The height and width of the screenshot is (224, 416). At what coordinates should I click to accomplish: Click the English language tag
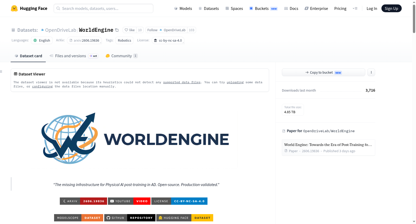pos(42,40)
